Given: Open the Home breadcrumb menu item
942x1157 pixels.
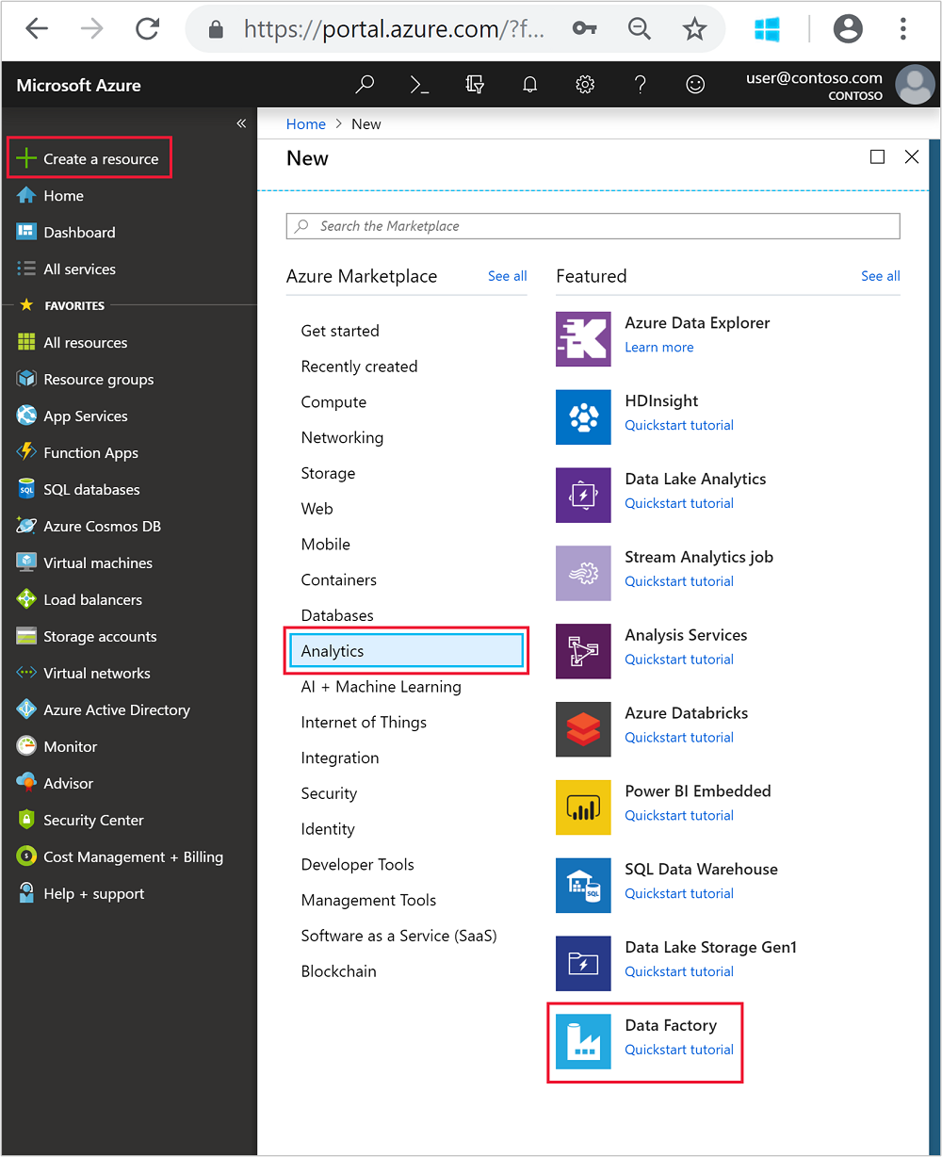Looking at the screenshot, I should click(x=305, y=123).
